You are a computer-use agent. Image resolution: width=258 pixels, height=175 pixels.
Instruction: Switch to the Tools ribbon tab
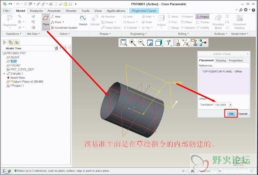[85, 11]
